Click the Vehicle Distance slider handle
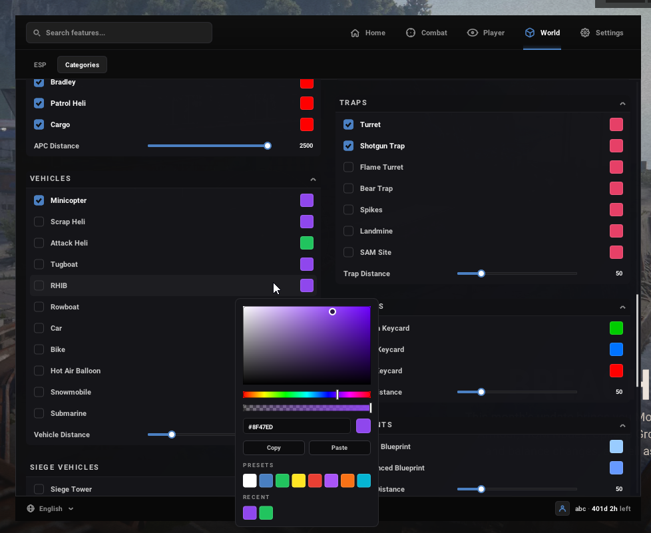The height and width of the screenshot is (533, 651). coord(172,435)
